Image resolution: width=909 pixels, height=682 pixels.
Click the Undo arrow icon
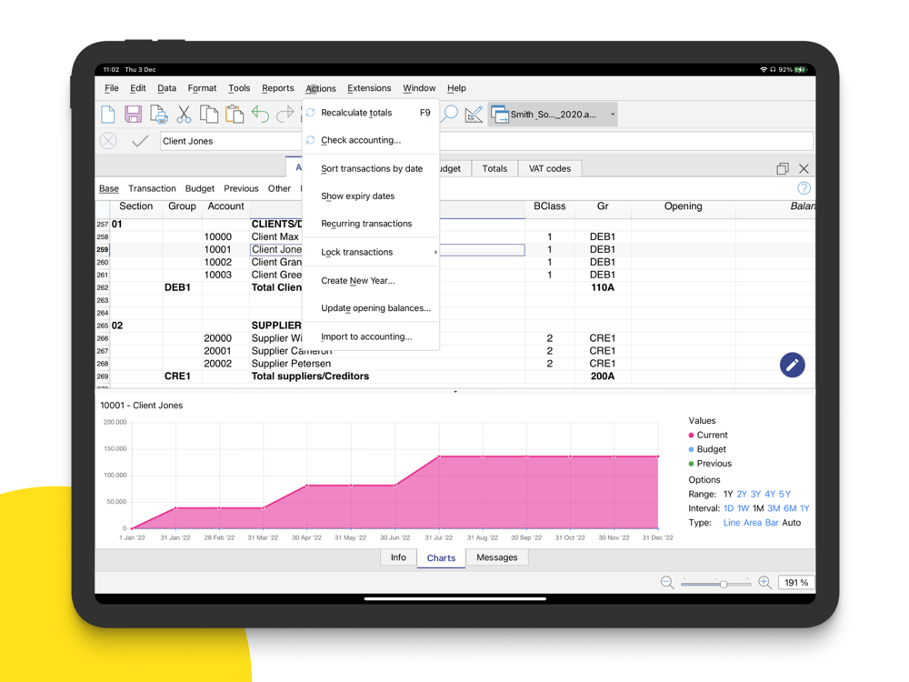[x=260, y=115]
